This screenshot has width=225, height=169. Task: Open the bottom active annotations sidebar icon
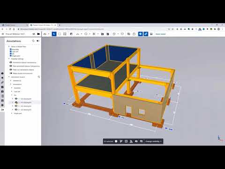pos(2,110)
